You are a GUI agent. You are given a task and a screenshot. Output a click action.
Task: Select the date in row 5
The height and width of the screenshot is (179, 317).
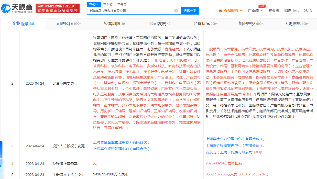tap(35, 175)
